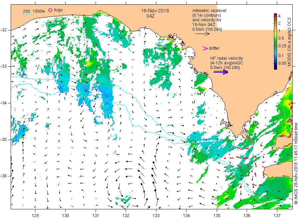The image size is (300, 220).
Task: Click the MODIS Chl-a mg/m3 OC3 label
Action: point(289,42)
